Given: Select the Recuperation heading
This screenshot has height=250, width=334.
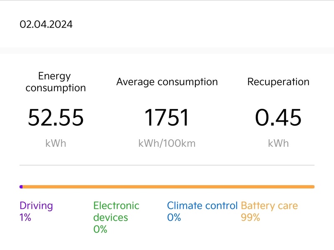Looking at the screenshot, I should point(278,82).
